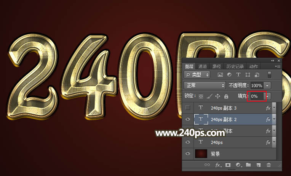Hide the 背景 layer
Screen dimensions: 291x176
[188, 153]
